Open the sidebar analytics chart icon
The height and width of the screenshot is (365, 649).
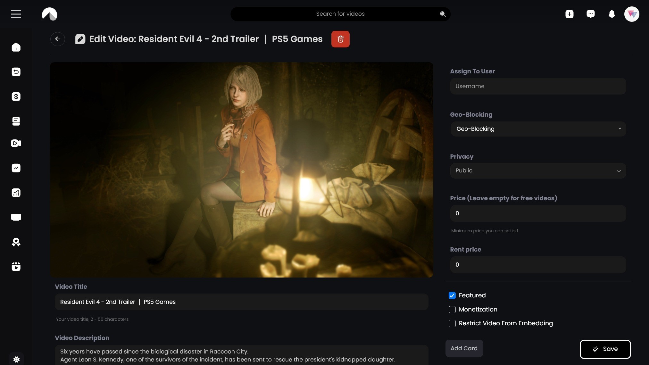(16, 193)
